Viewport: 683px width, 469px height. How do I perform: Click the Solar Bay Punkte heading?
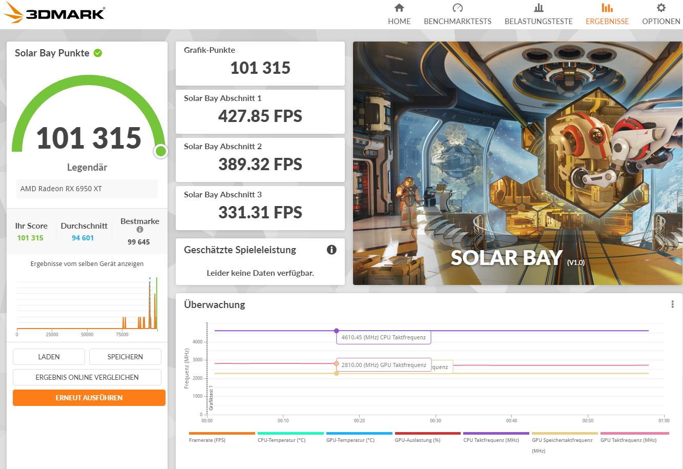(x=52, y=53)
